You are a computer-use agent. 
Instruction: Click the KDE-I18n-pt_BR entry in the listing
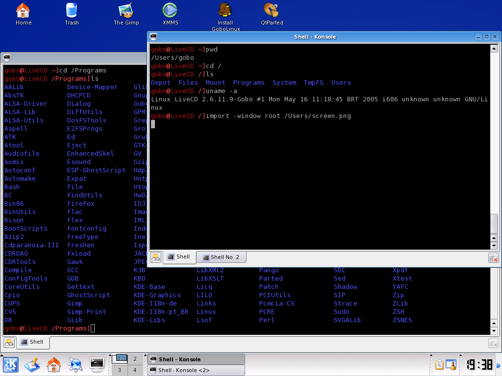click(161, 312)
